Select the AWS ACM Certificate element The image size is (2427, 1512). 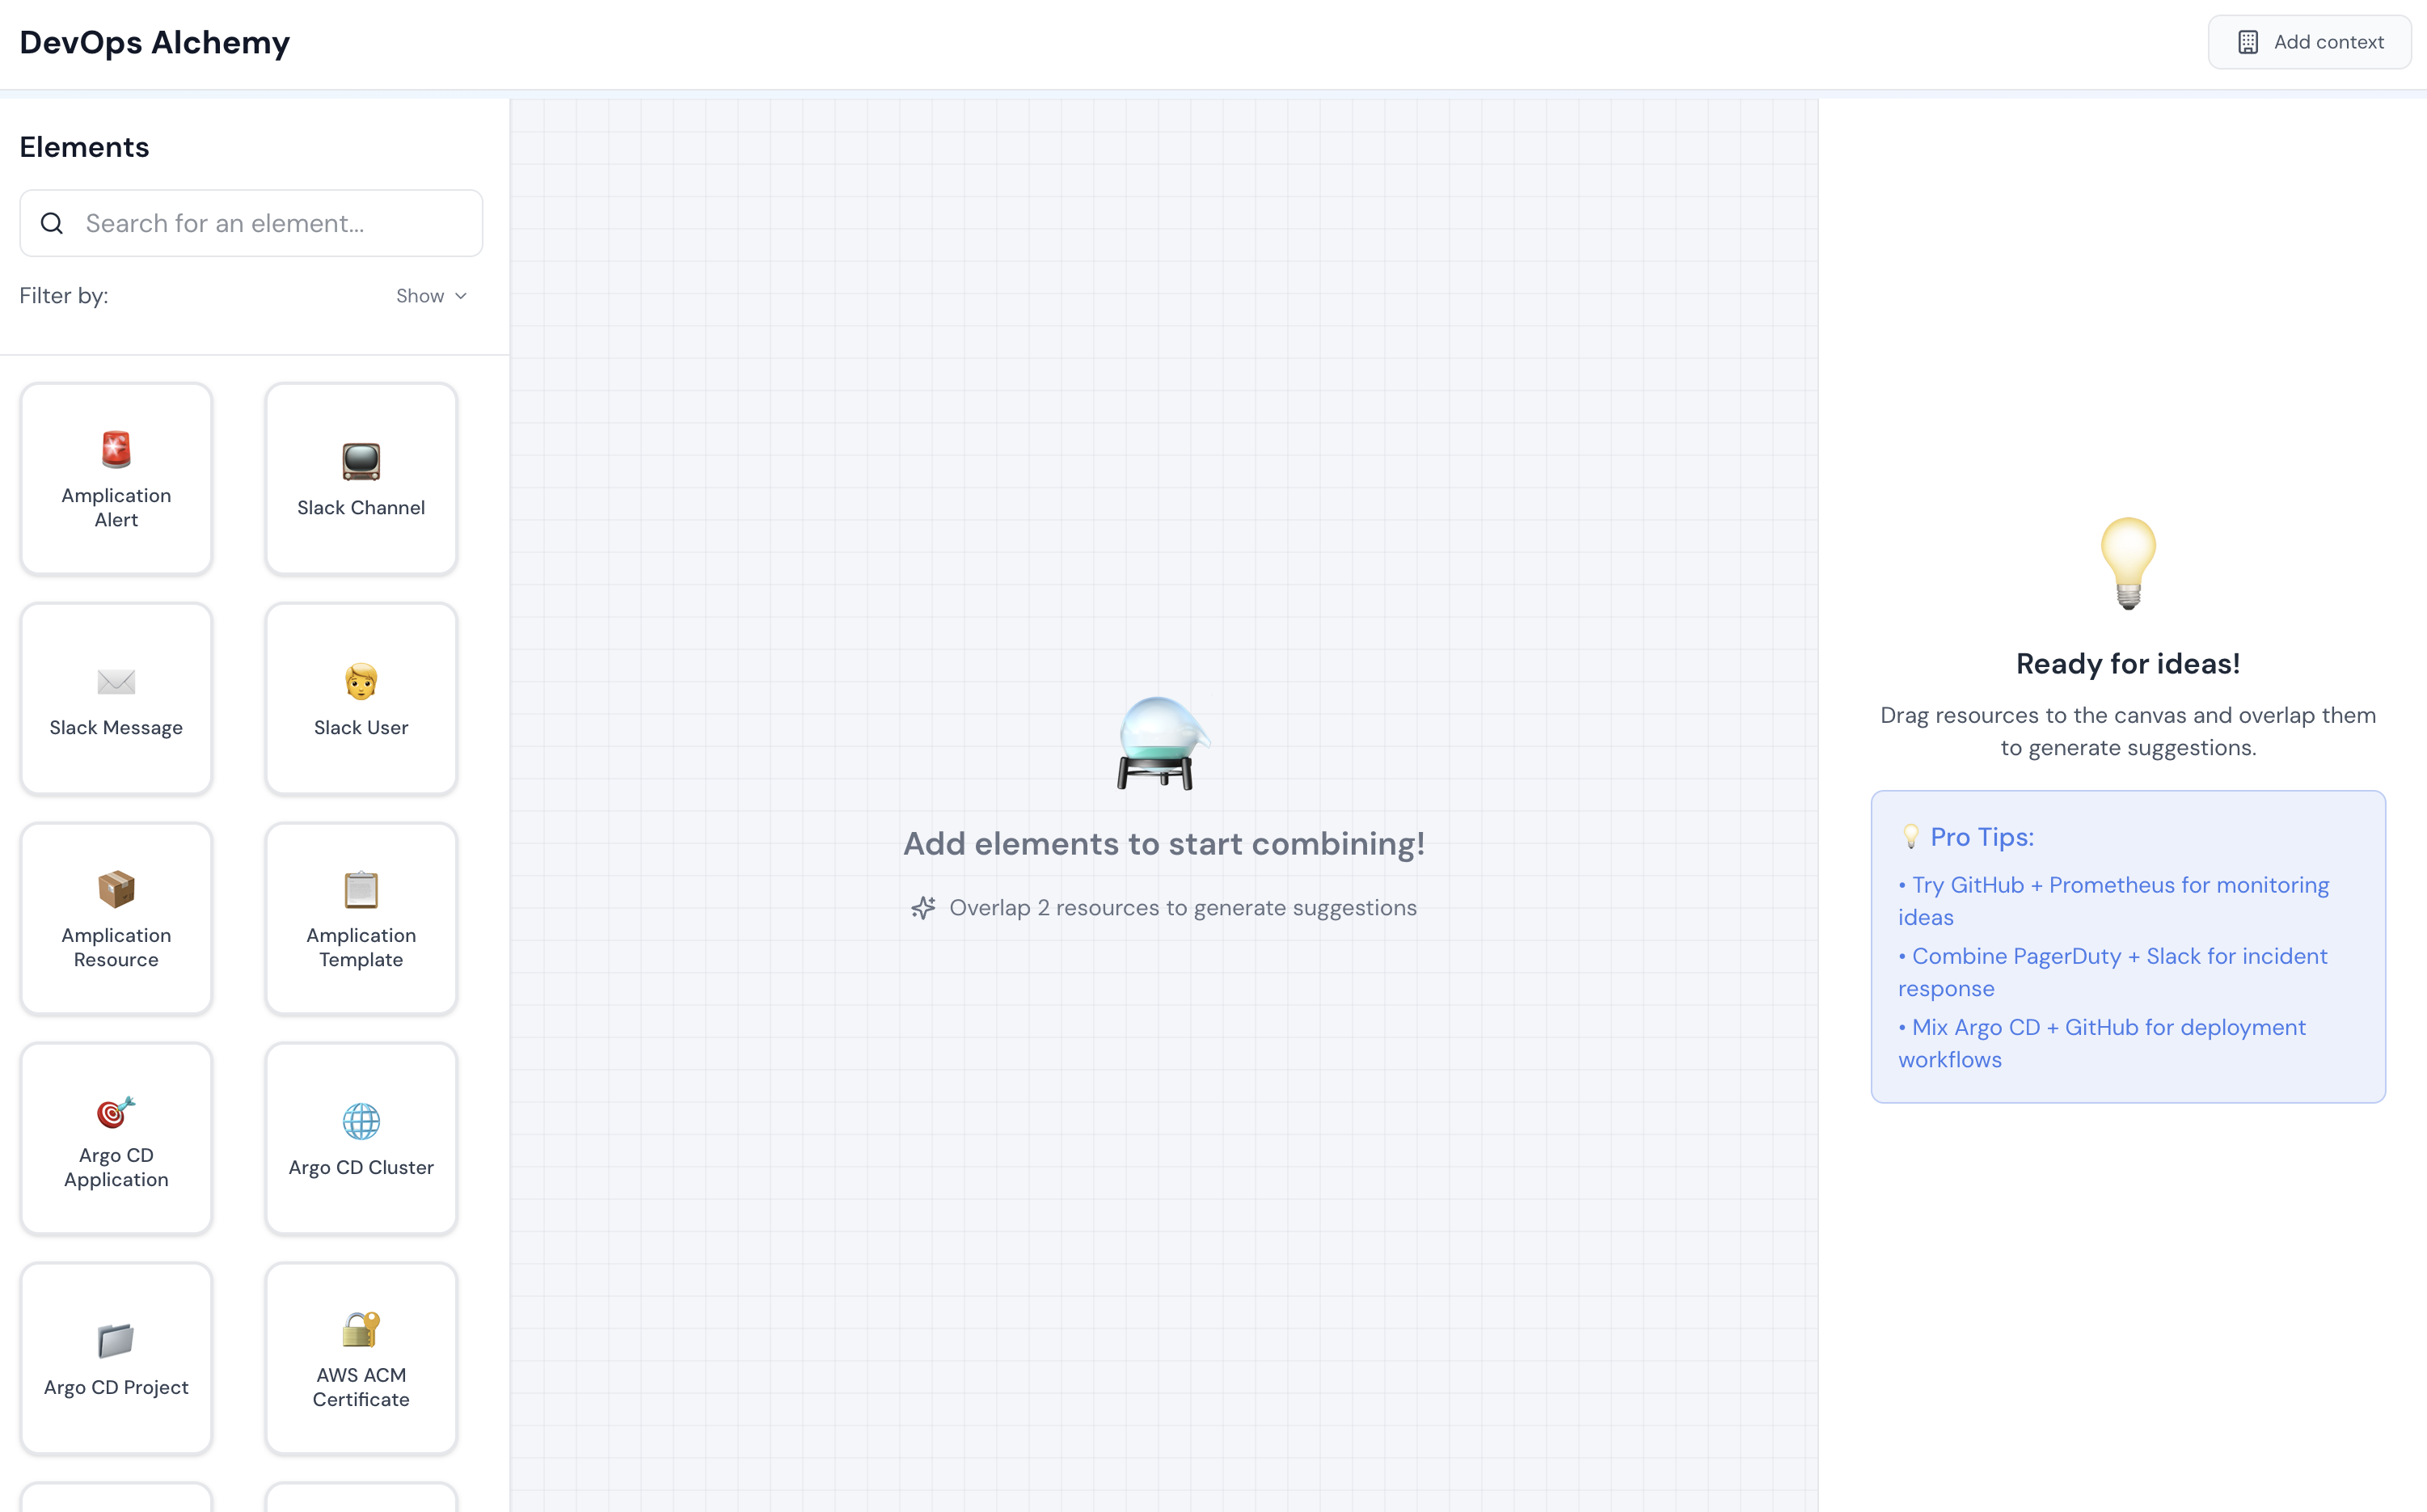361,1358
